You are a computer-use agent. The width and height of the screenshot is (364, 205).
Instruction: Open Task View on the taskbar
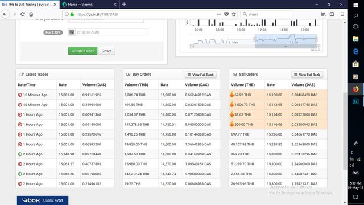tap(355, 27)
